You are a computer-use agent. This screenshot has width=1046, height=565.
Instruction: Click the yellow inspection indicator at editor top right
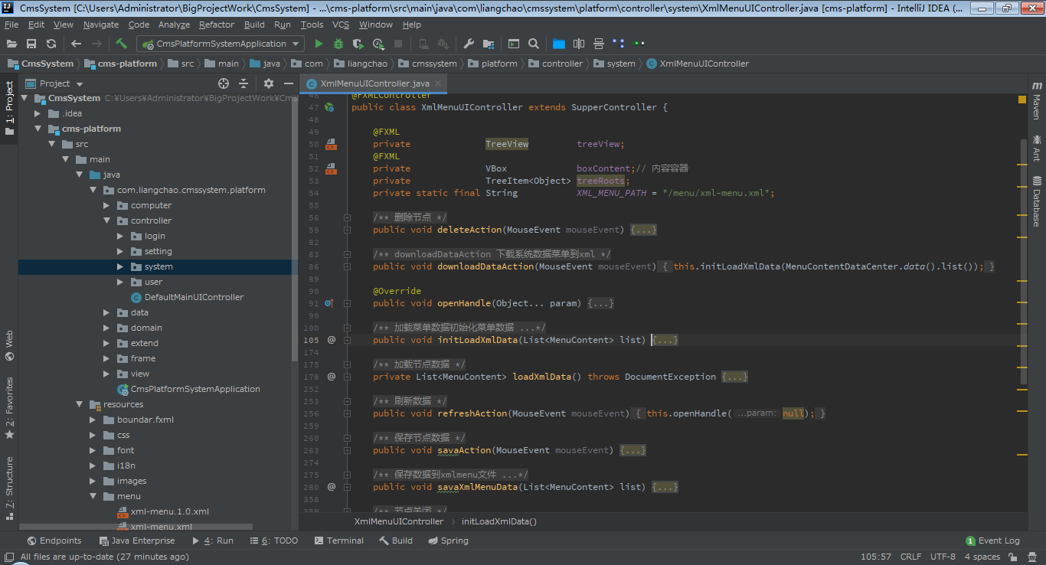[x=1022, y=100]
